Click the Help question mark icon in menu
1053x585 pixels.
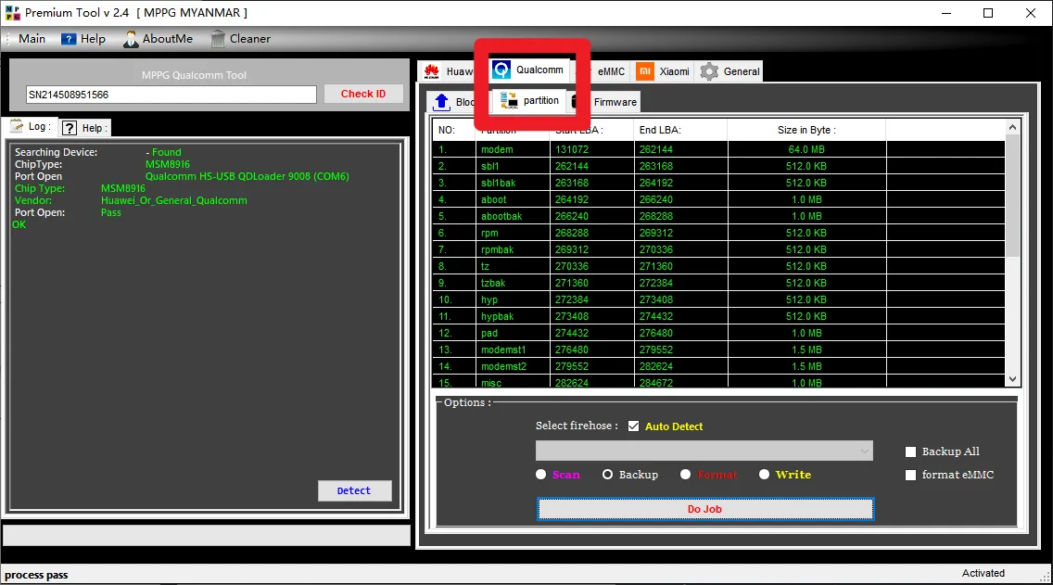(x=69, y=39)
